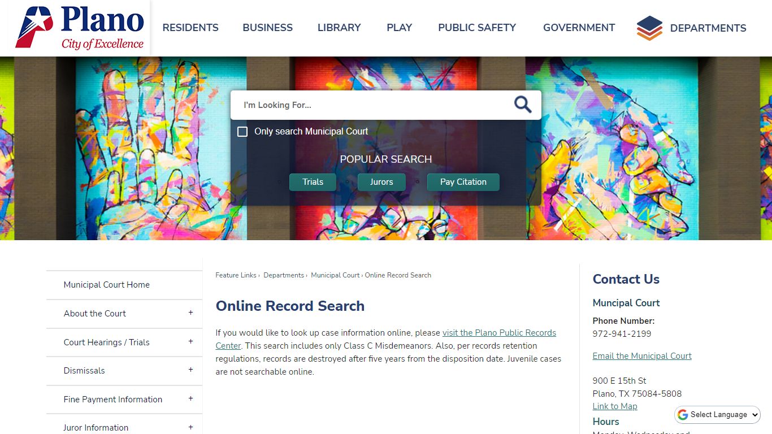Click the Google logo in language selector

click(683, 415)
